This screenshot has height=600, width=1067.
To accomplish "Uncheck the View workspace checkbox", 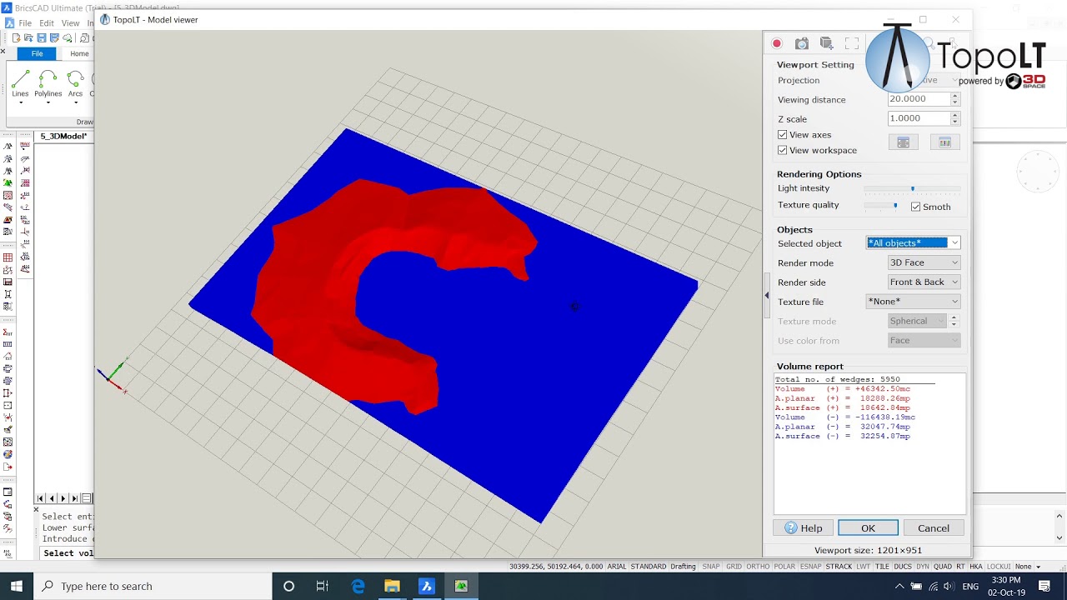I will point(782,151).
